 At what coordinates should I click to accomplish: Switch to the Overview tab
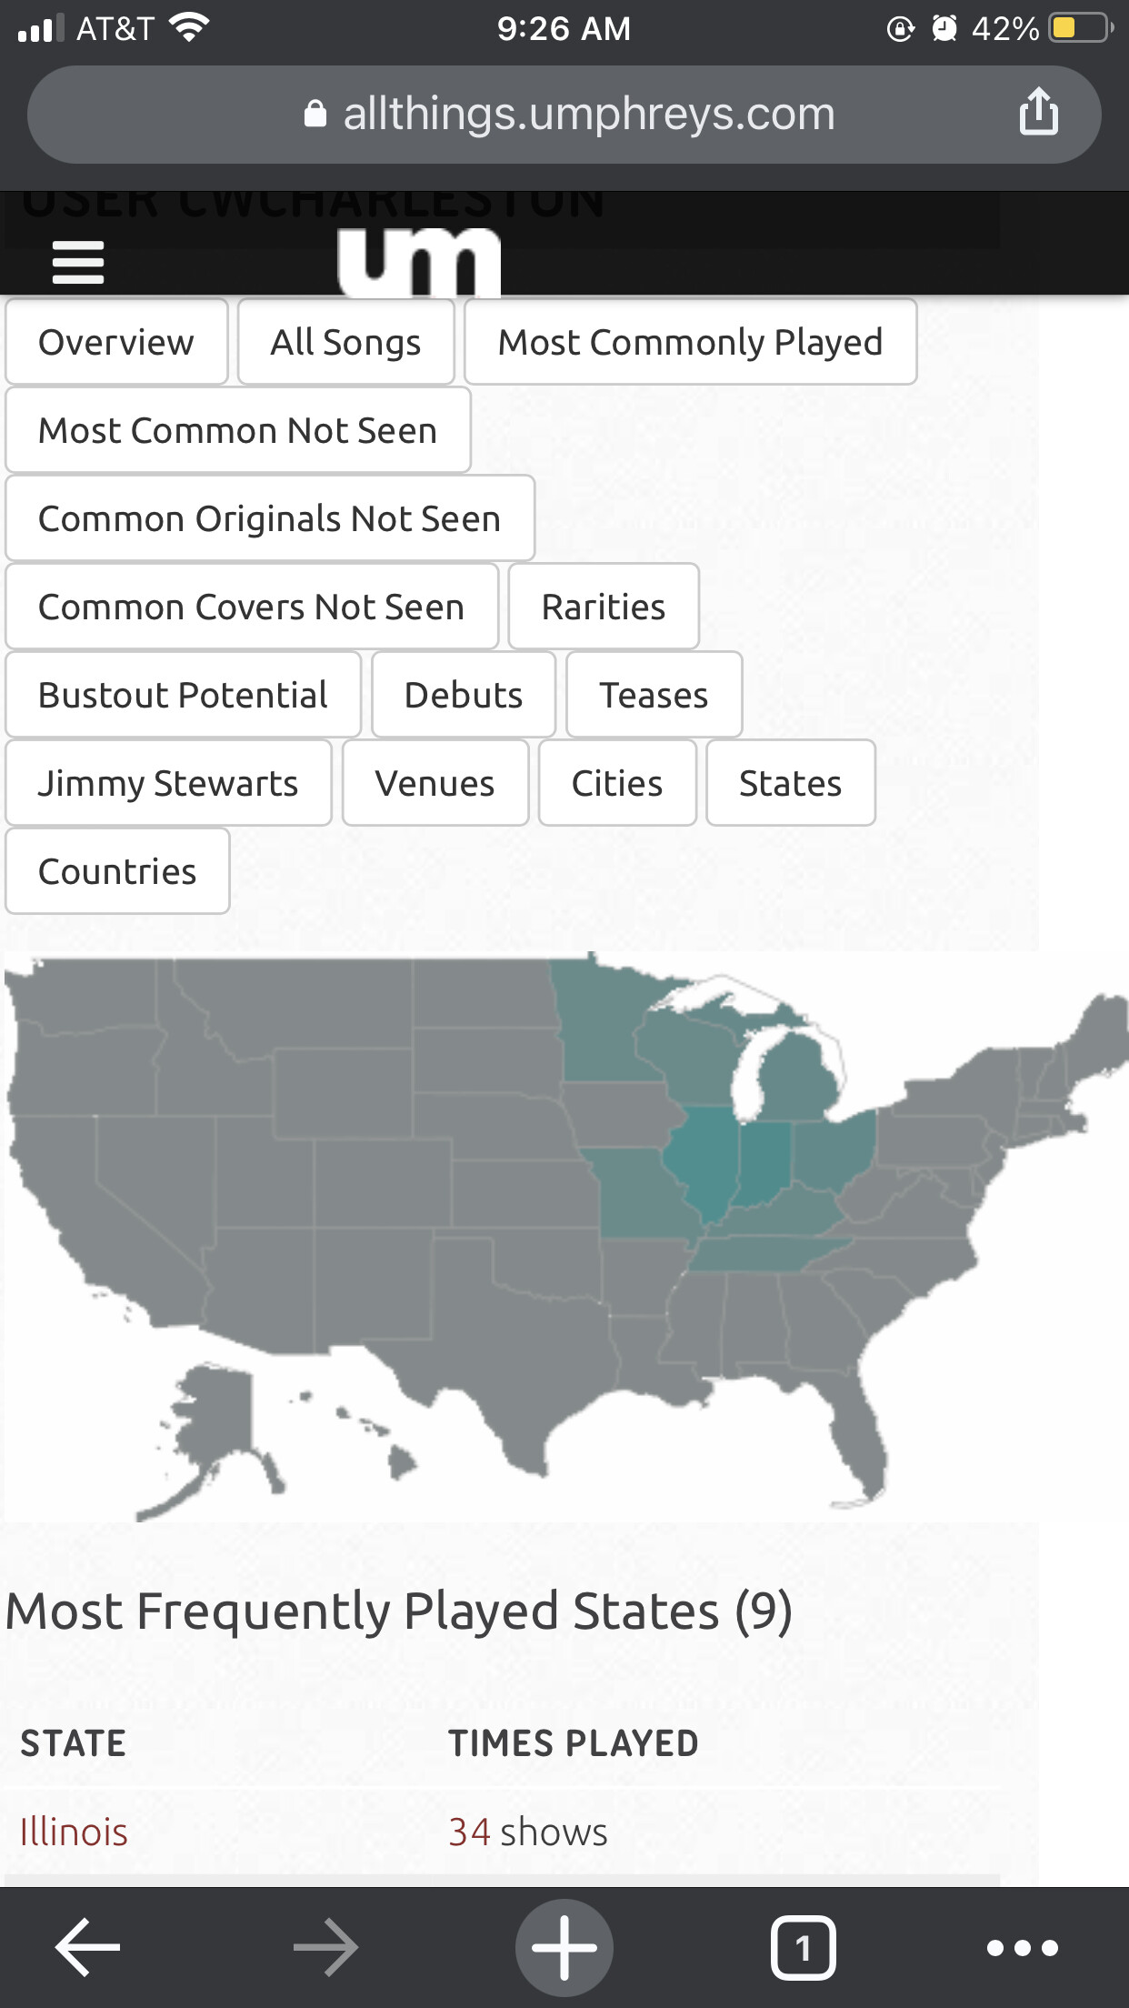116,343
